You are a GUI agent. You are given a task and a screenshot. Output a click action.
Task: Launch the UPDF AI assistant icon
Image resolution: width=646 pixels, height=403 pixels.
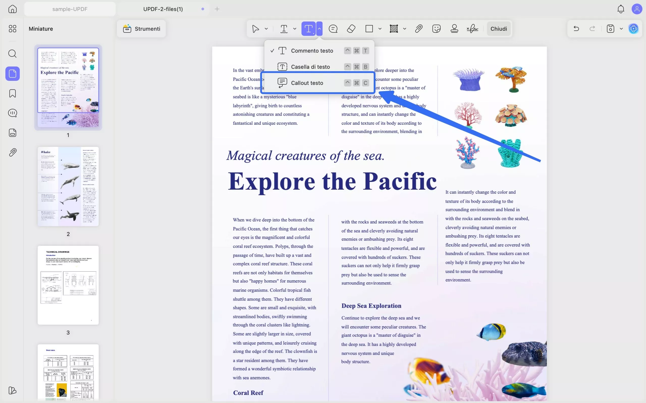point(633,29)
